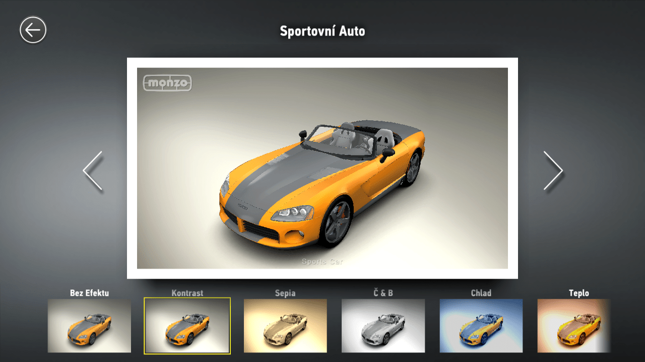
Task: Click the Sepia label
Action: (x=285, y=293)
